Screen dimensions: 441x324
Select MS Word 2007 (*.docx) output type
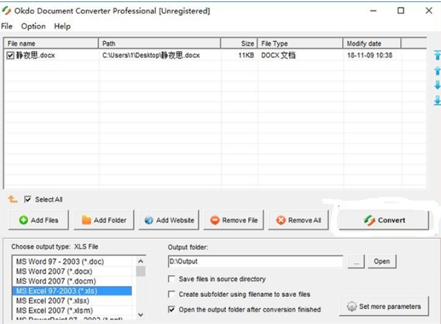(x=72, y=271)
